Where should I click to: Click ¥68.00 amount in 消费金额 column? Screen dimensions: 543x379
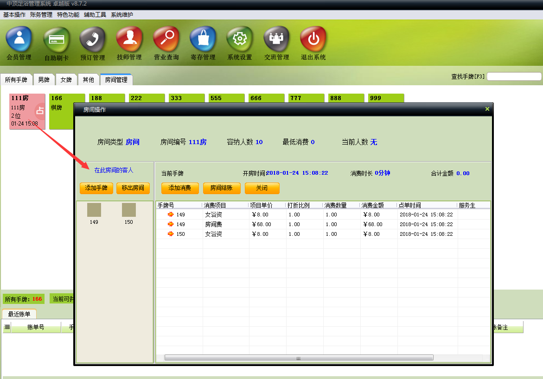pyautogui.click(x=373, y=224)
